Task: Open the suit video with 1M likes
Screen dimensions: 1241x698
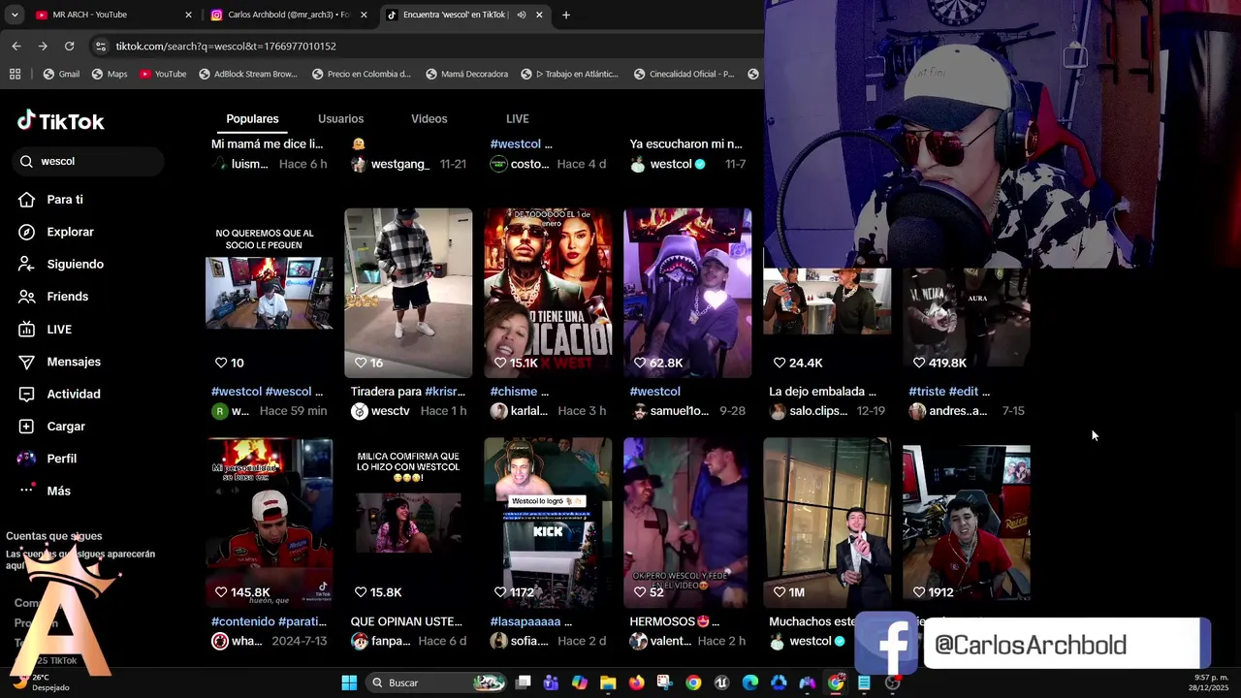Action: click(827, 523)
